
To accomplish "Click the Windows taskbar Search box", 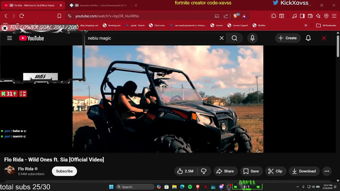I will (x=135, y=187).
